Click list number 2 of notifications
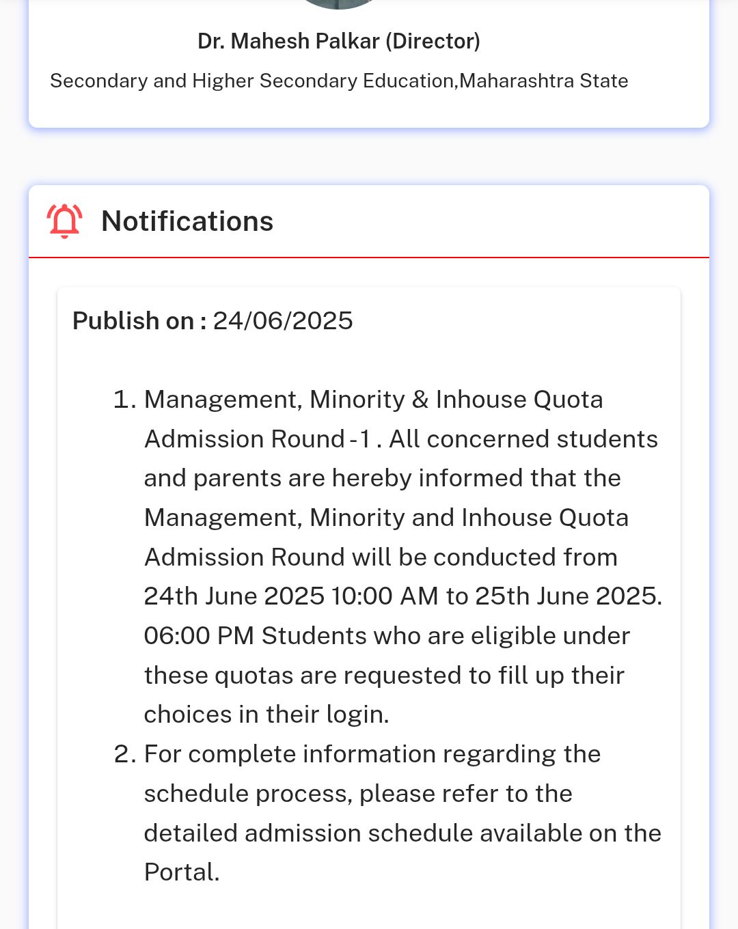 pyautogui.click(x=124, y=754)
